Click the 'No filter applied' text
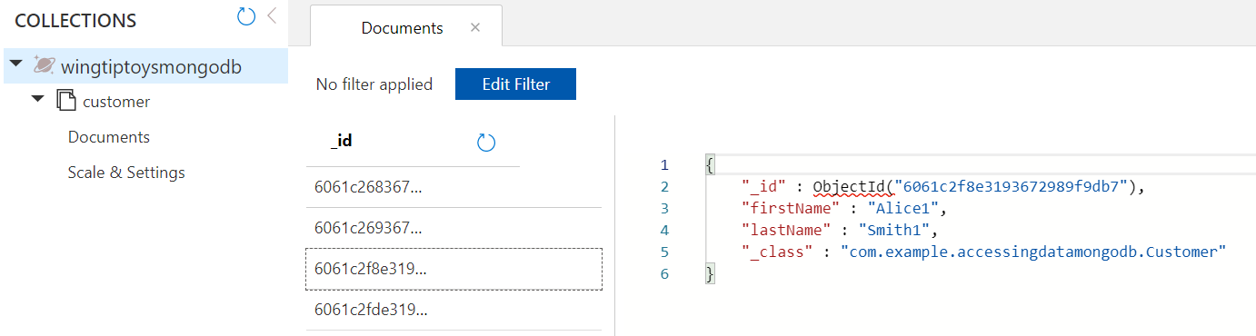Viewport: 1256px width, 336px height. (374, 84)
